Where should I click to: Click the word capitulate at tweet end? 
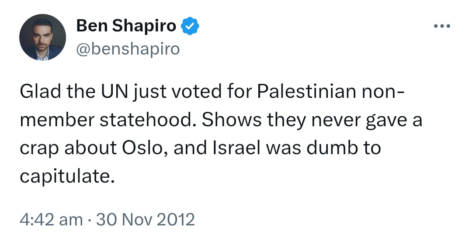(67, 177)
